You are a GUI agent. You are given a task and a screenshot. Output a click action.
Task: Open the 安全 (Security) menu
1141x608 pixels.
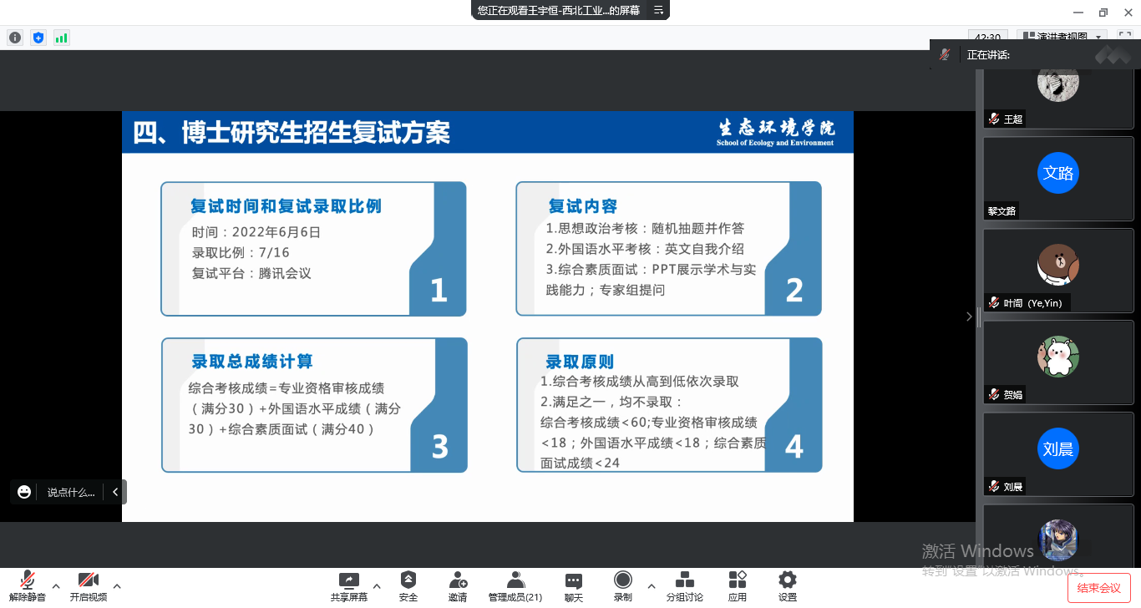[x=408, y=585]
